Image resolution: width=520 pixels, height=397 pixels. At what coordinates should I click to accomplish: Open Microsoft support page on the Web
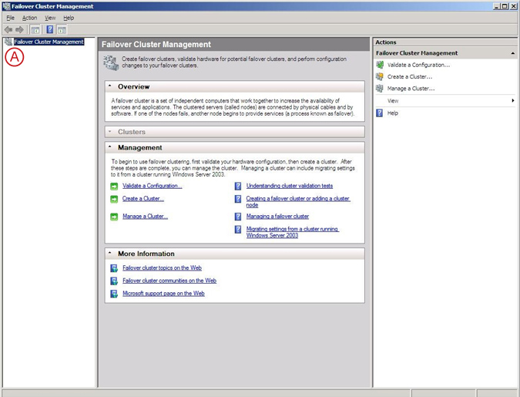pyautogui.click(x=163, y=294)
